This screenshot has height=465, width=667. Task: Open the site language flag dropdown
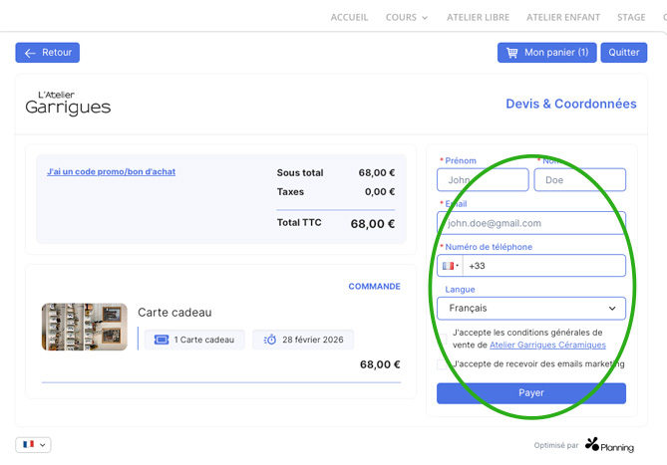pyautogui.click(x=33, y=445)
